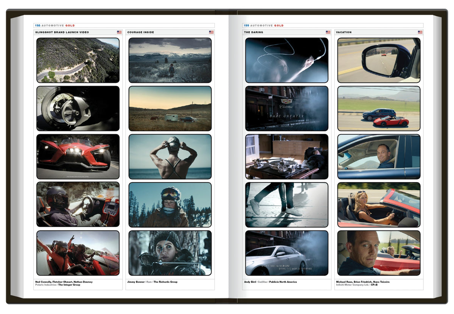The width and height of the screenshot is (454, 314).
Task: Select the smiling man in blue car window
Action: point(379,156)
